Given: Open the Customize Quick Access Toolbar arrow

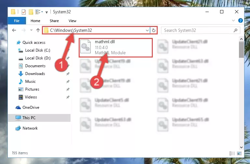Looking at the screenshot, I should click(46, 12).
